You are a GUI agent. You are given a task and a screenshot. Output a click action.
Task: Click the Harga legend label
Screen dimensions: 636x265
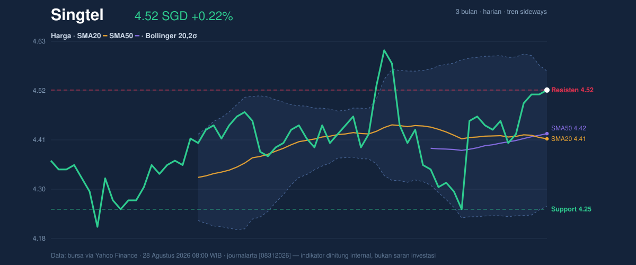point(61,36)
